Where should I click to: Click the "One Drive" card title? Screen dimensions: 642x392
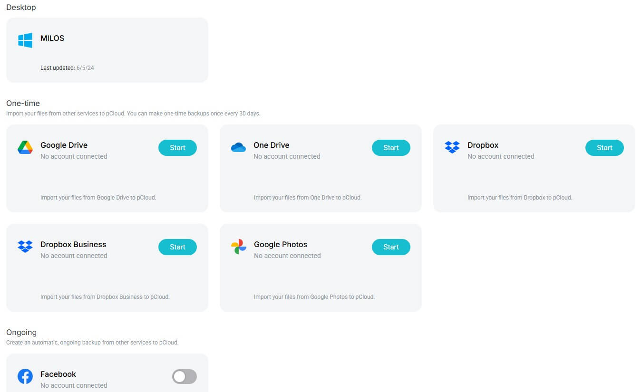(x=272, y=145)
